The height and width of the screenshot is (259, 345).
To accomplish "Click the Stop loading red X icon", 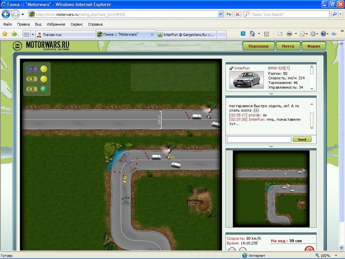I will coord(237,14).
